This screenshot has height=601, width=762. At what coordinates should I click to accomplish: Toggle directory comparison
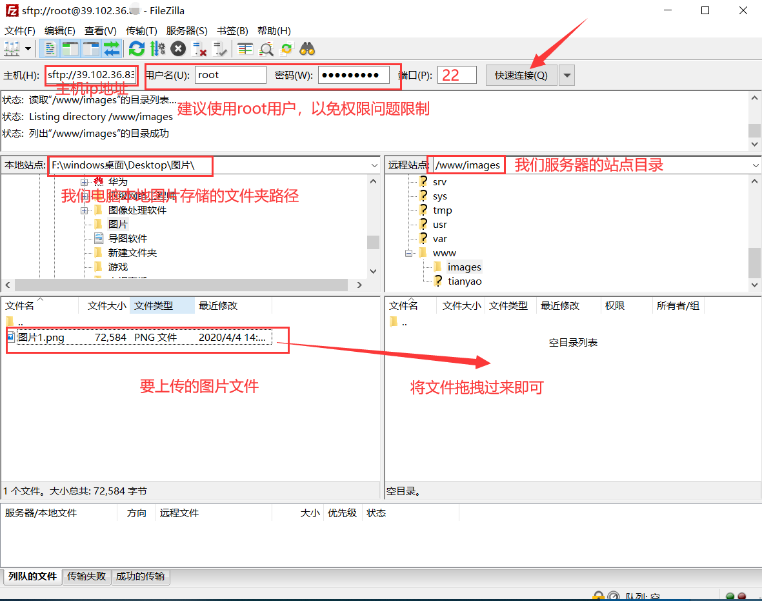(x=266, y=48)
